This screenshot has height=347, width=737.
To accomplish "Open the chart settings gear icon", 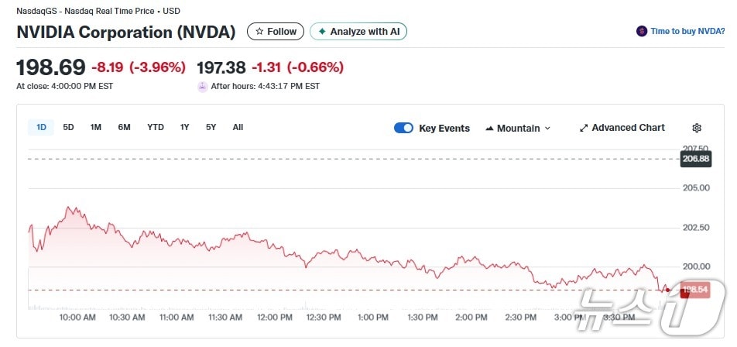I will click(696, 128).
